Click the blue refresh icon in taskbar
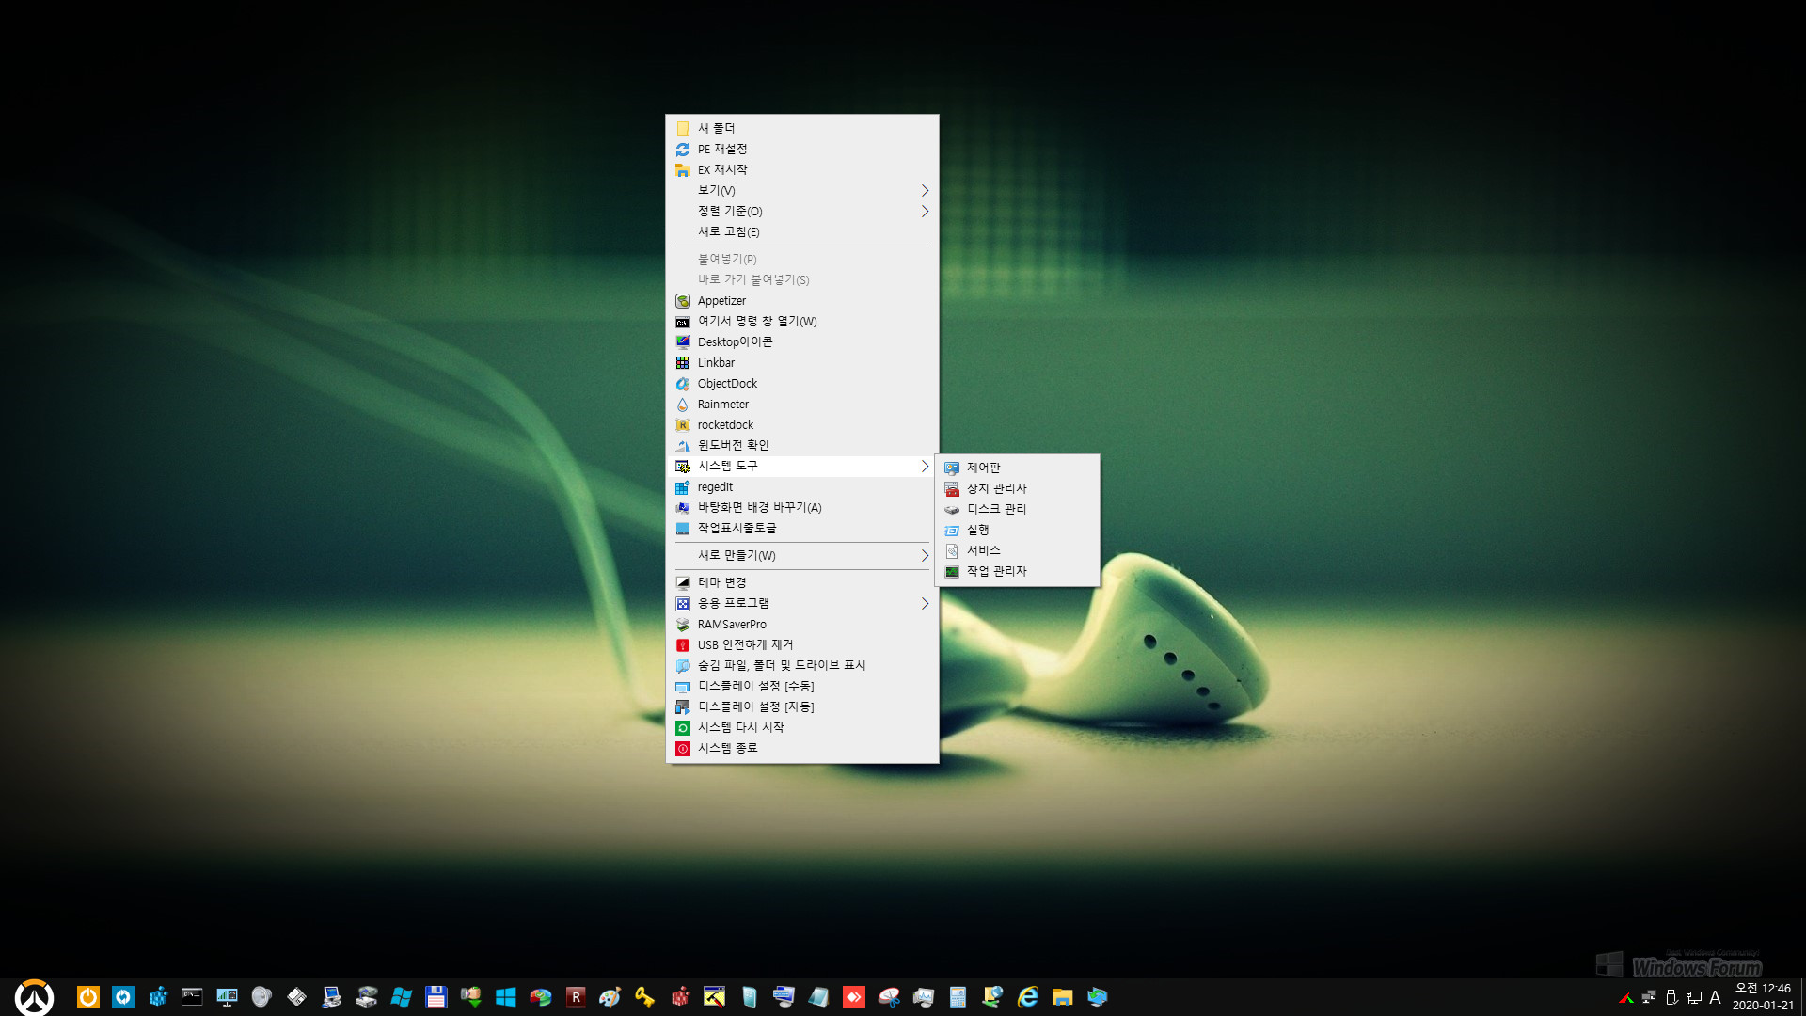1806x1016 pixels. point(123,997)
